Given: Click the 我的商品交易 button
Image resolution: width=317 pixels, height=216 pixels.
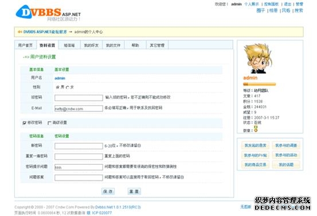Looking at the screenshot, I should [x=255, y=164].
